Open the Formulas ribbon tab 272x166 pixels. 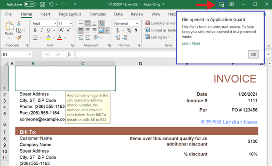(x=98, y=14)
